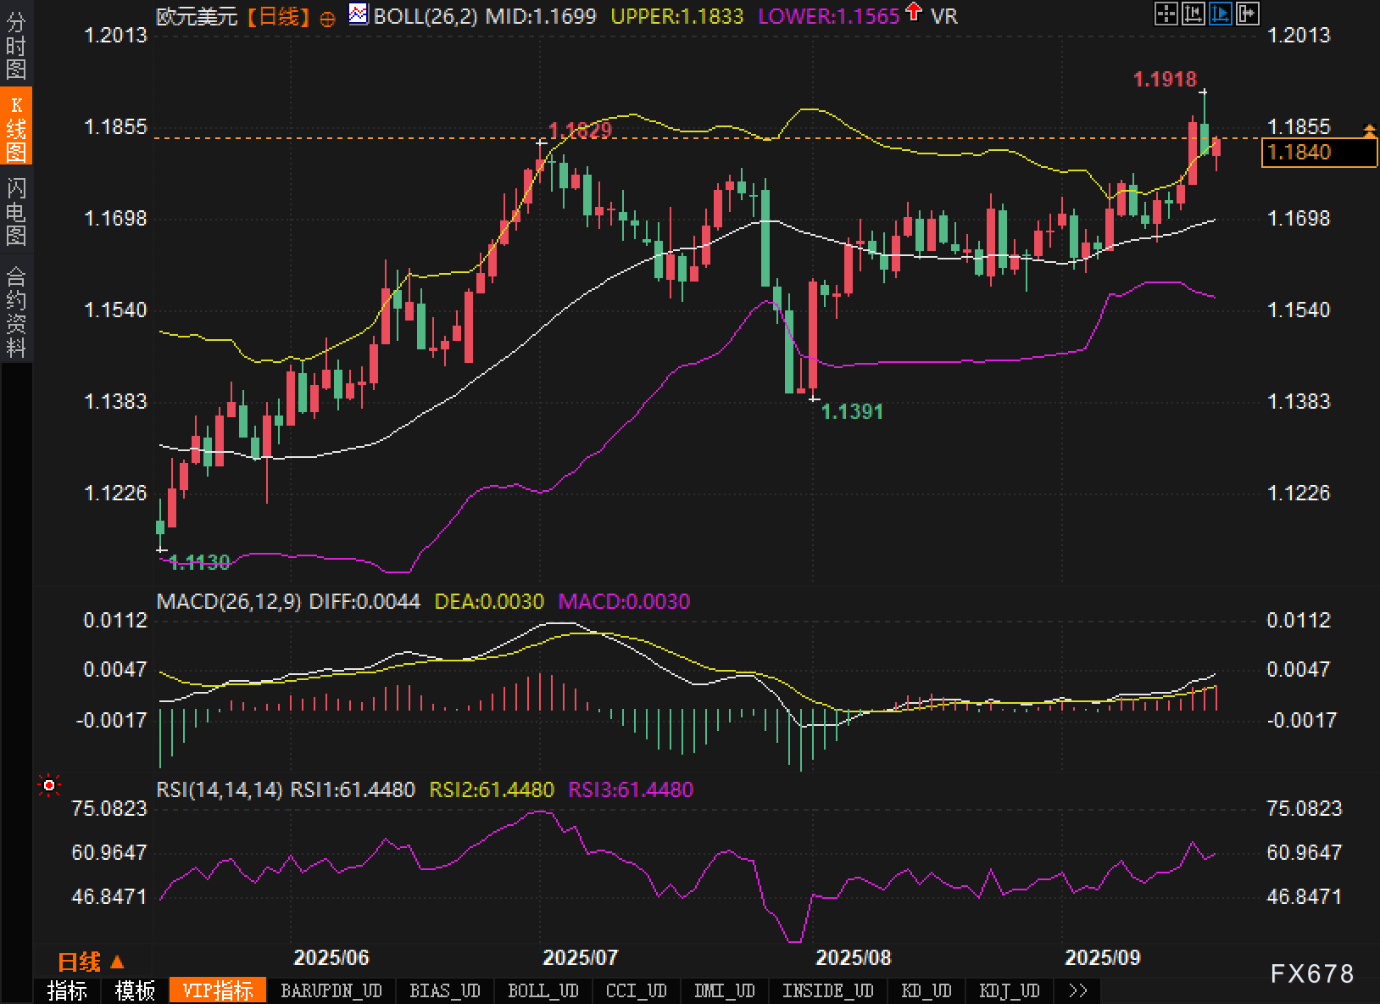The height and width of the screenshot is (1004, 1380).
Task: Click the orange circle icon beside 日线 title
Action: click(x=327, y=19)
